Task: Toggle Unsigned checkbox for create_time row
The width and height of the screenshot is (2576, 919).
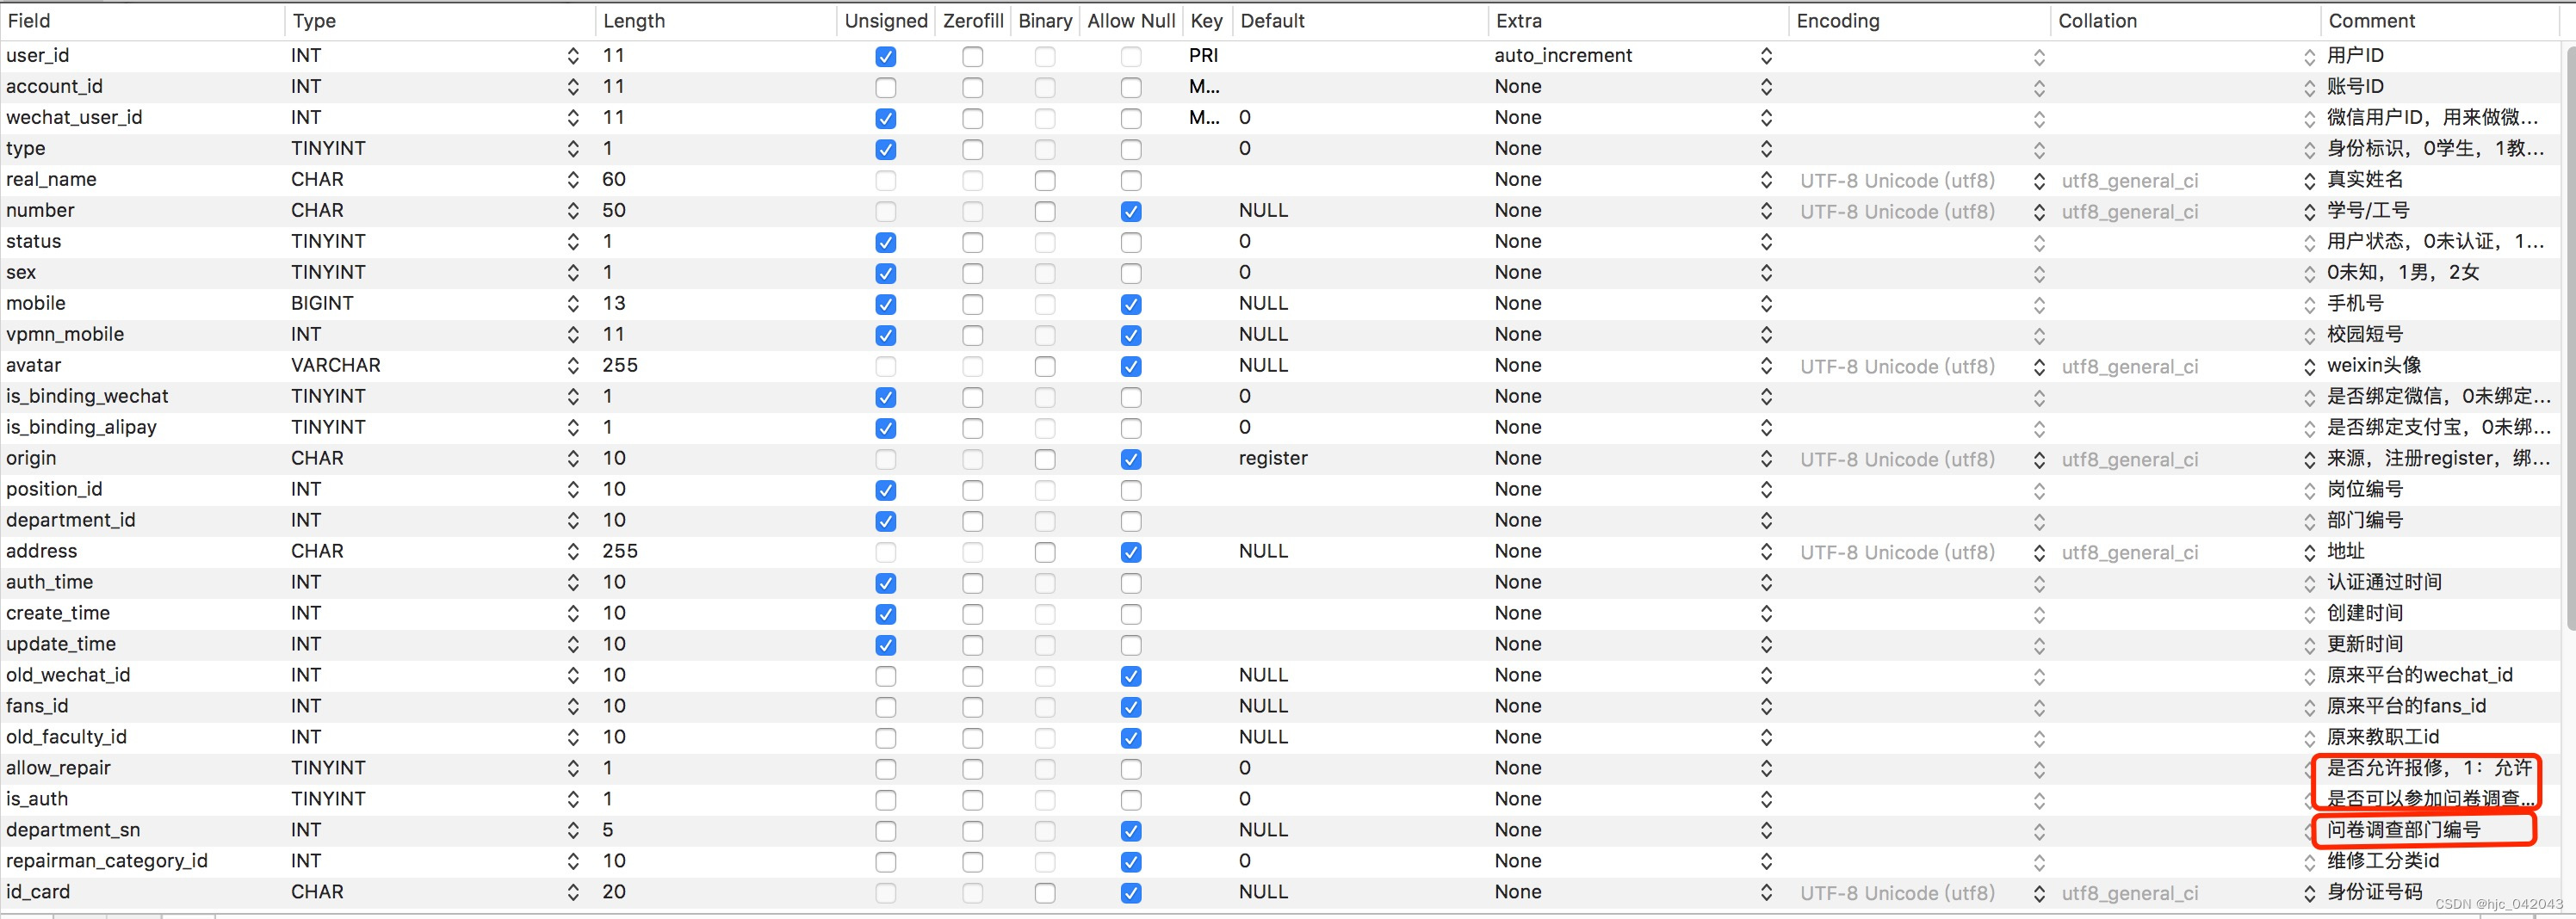Action: pos(885,614)
